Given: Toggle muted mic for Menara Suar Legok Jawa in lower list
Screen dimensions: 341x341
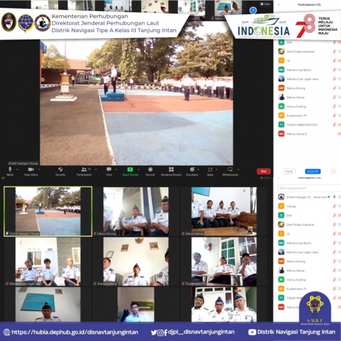Looking at the screenshot, I should point(334,252).
